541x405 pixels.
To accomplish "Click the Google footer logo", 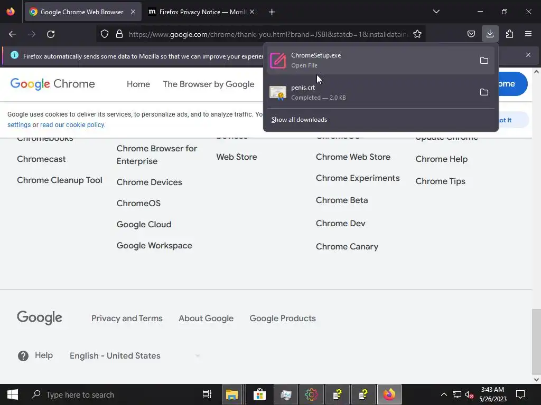I will click(39, 318).
